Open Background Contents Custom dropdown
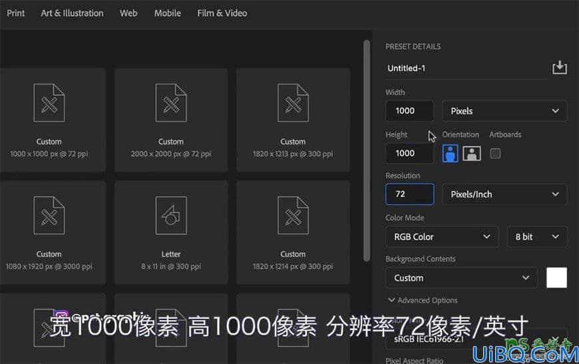This screenshot has width=579, height=364. 461,277
